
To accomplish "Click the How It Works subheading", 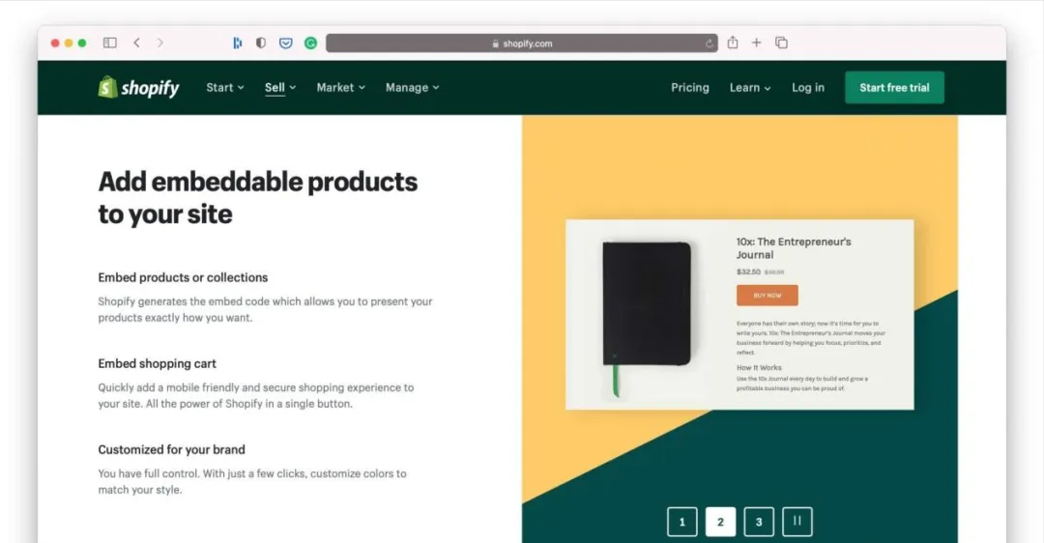I will tap(759, 367).
